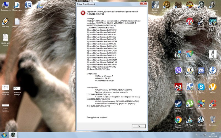This screenshot has width=221, height=138.
Task: Open the Detection desktop icon
Action: tap(213, 55)
